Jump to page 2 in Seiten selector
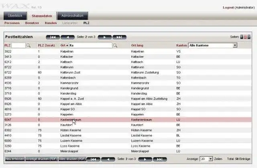257x168 pixels. tap(245, 37)
